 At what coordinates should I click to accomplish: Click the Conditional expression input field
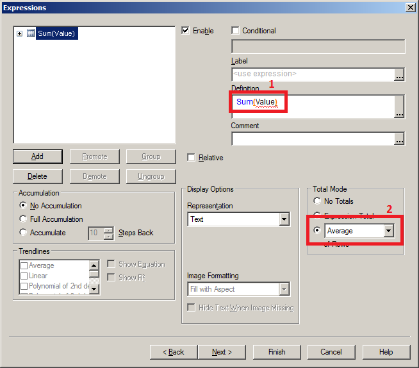(318, 47)
